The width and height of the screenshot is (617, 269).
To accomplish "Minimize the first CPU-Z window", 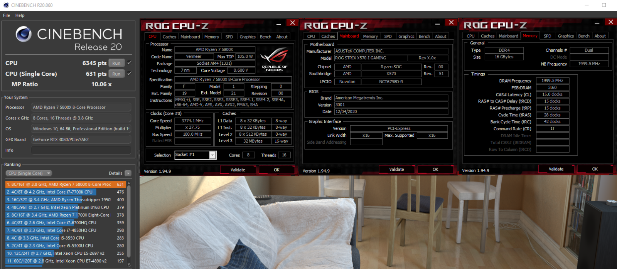I will (x=279, y=24).
